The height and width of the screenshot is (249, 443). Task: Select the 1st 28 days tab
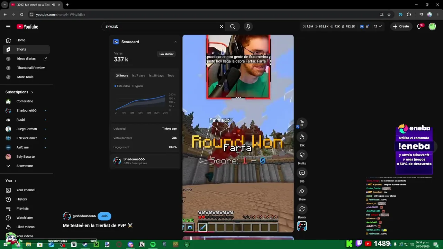pyautogui.click(x=156, y=75)
